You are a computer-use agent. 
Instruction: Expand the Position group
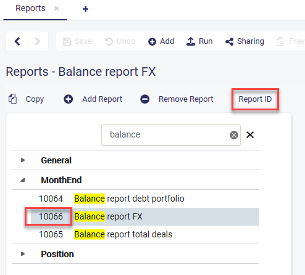pyautogui.click(x=23, y=254)
